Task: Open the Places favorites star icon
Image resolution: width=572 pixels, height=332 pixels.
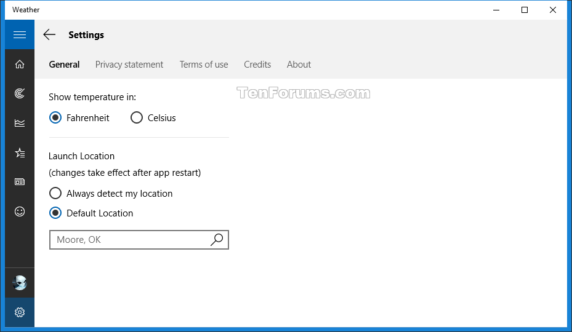Action: click(20, 152)
